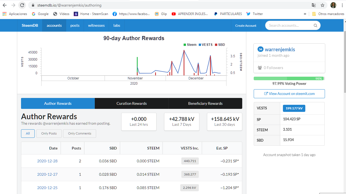Click the November chart axis label
346x194 pixels.
coord(135,78)
